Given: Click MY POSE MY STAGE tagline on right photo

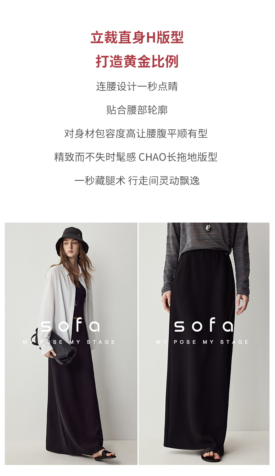Looking at the screenshot, I should pyautogui.click(x=203, y=342).
